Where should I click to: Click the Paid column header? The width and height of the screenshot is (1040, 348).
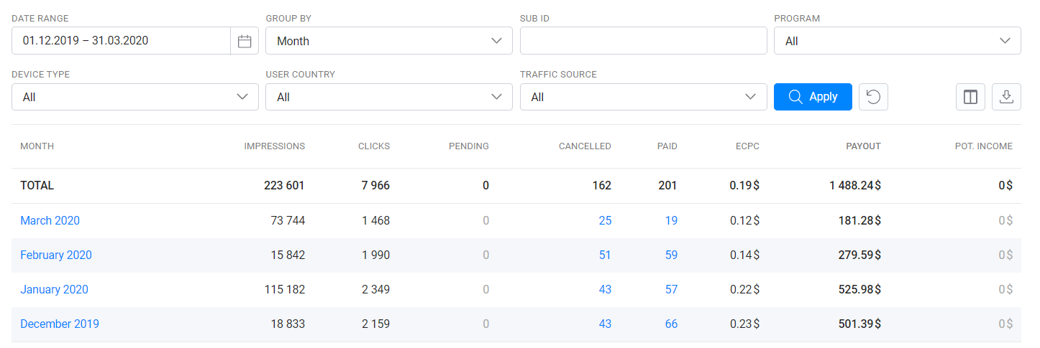(667, 146)
